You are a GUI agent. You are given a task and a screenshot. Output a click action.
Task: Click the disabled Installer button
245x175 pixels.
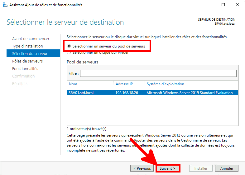[x=201, y=168]
